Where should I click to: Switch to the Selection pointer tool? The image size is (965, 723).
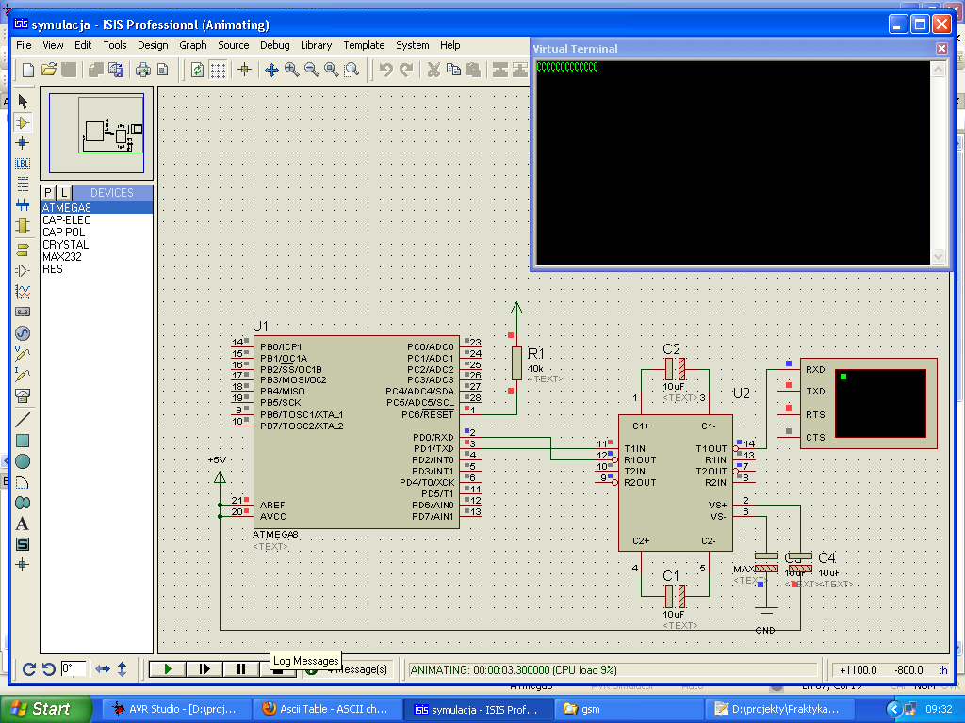22,100
